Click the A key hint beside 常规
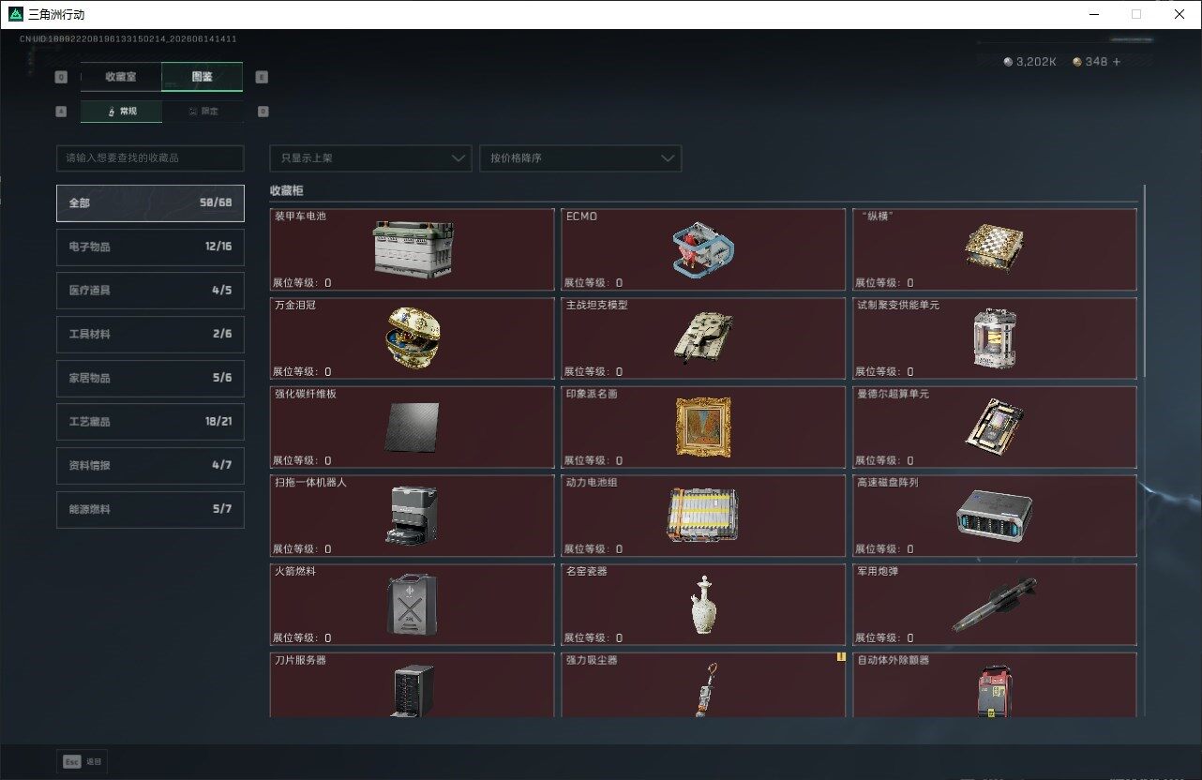Image resolution: width=1202 pixels, height=780 pixels. (x=62, y=112)
